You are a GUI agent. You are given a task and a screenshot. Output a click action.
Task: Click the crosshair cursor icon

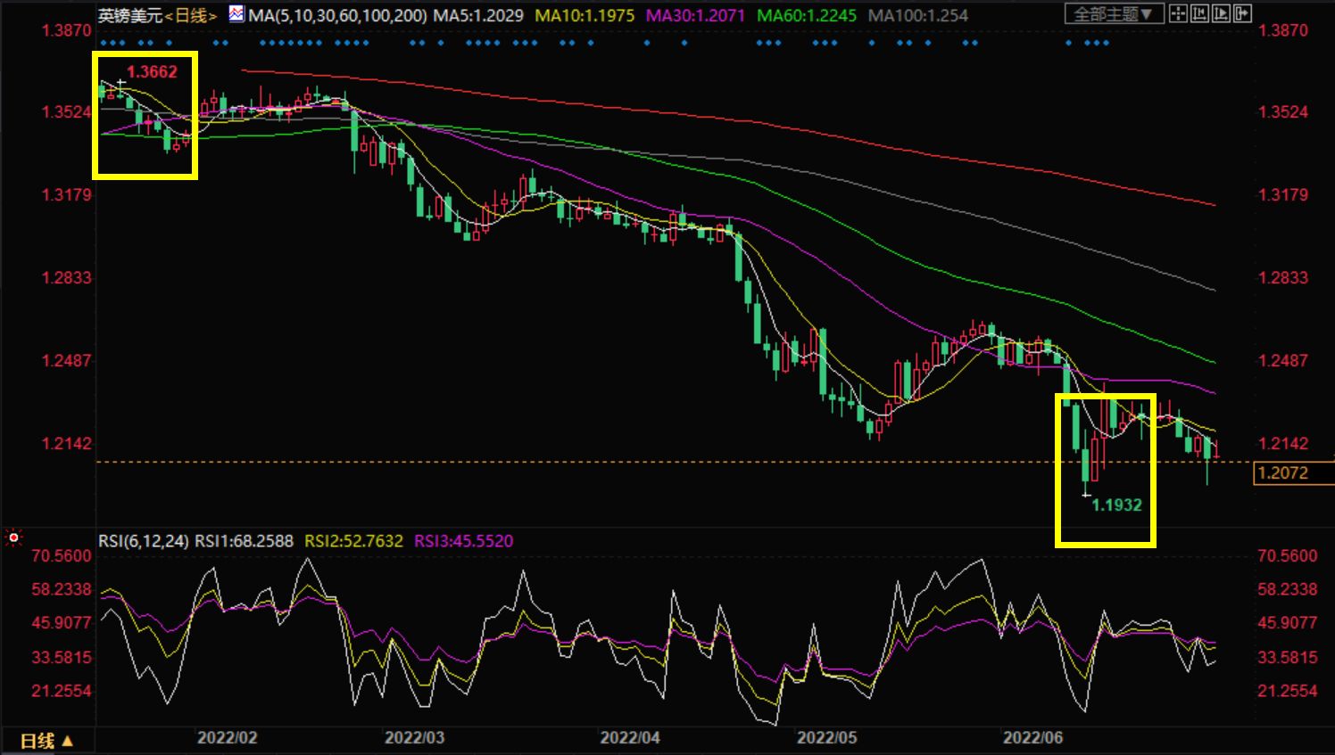pos(1178,13)
